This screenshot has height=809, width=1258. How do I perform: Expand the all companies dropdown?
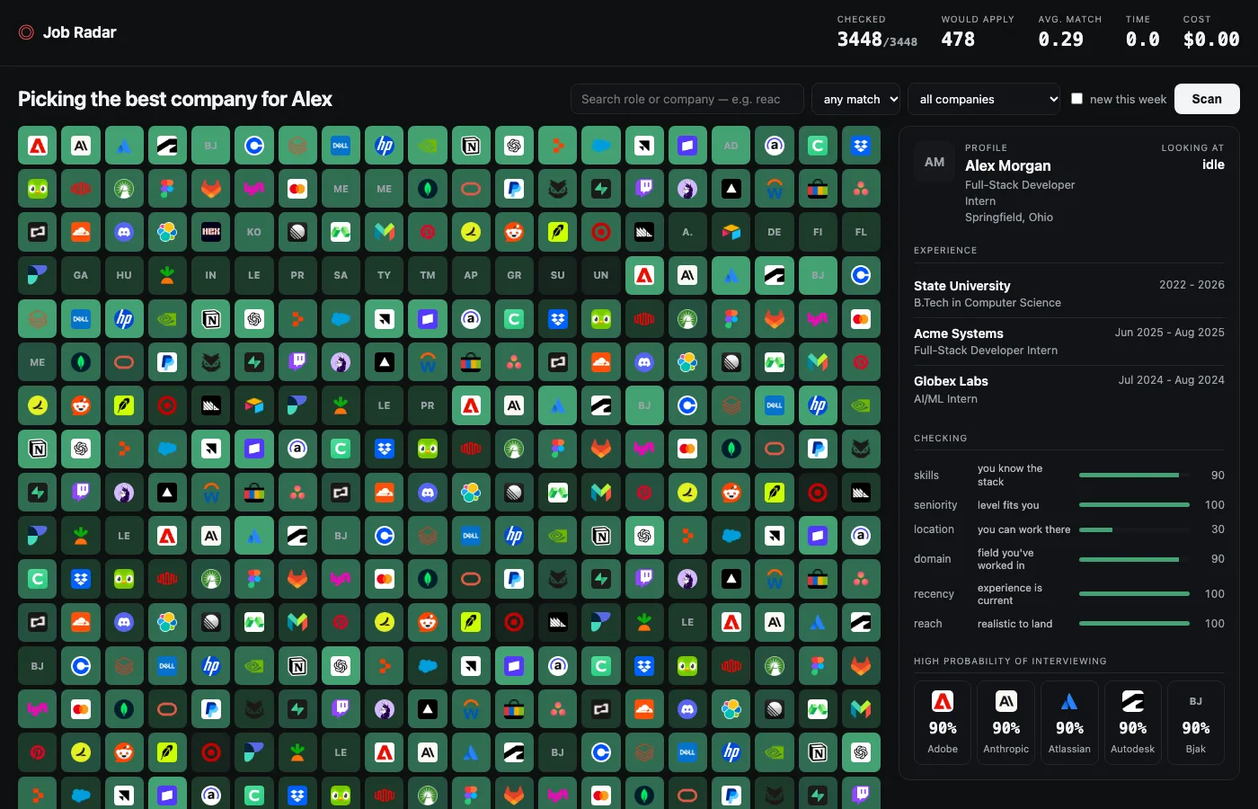pos(985,99)
